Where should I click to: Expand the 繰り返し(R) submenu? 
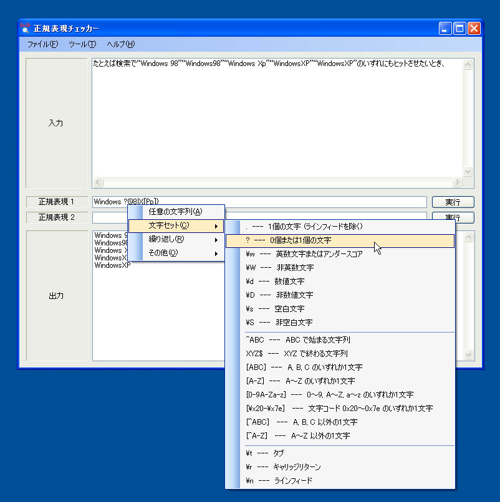pos(175,239)
